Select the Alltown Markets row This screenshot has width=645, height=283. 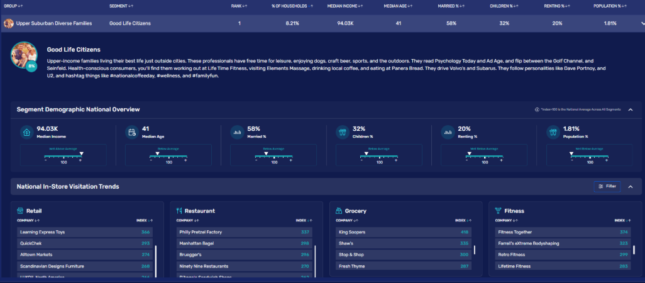click(x=85, y=255)
